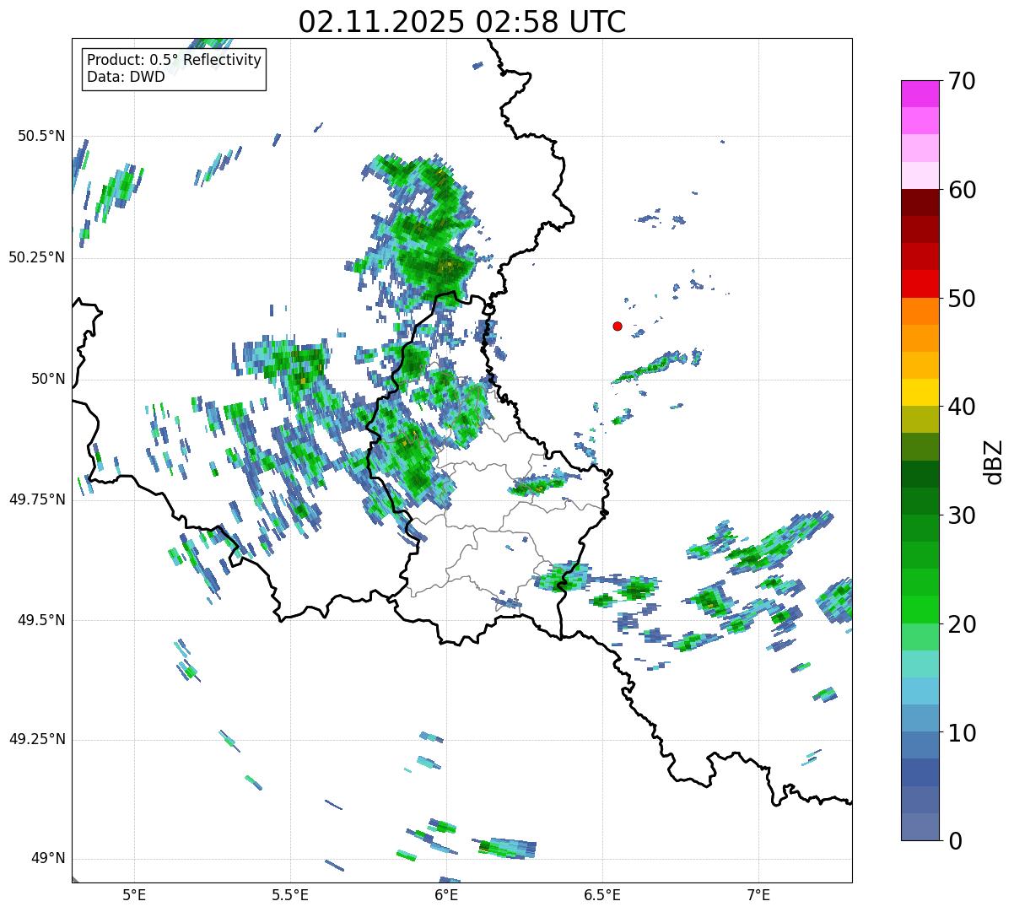Click the longitude label "5°E"

(134, 894)
